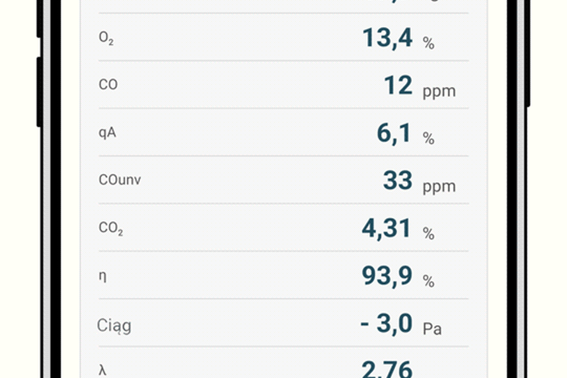
Task: Tap the ppm unit beside 12
Action: [x=438, y=91]
